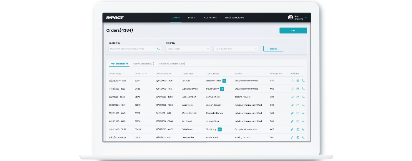Open the Order status dropdown
The width and height of the screenshot is (412, 161).
point(188,49)
